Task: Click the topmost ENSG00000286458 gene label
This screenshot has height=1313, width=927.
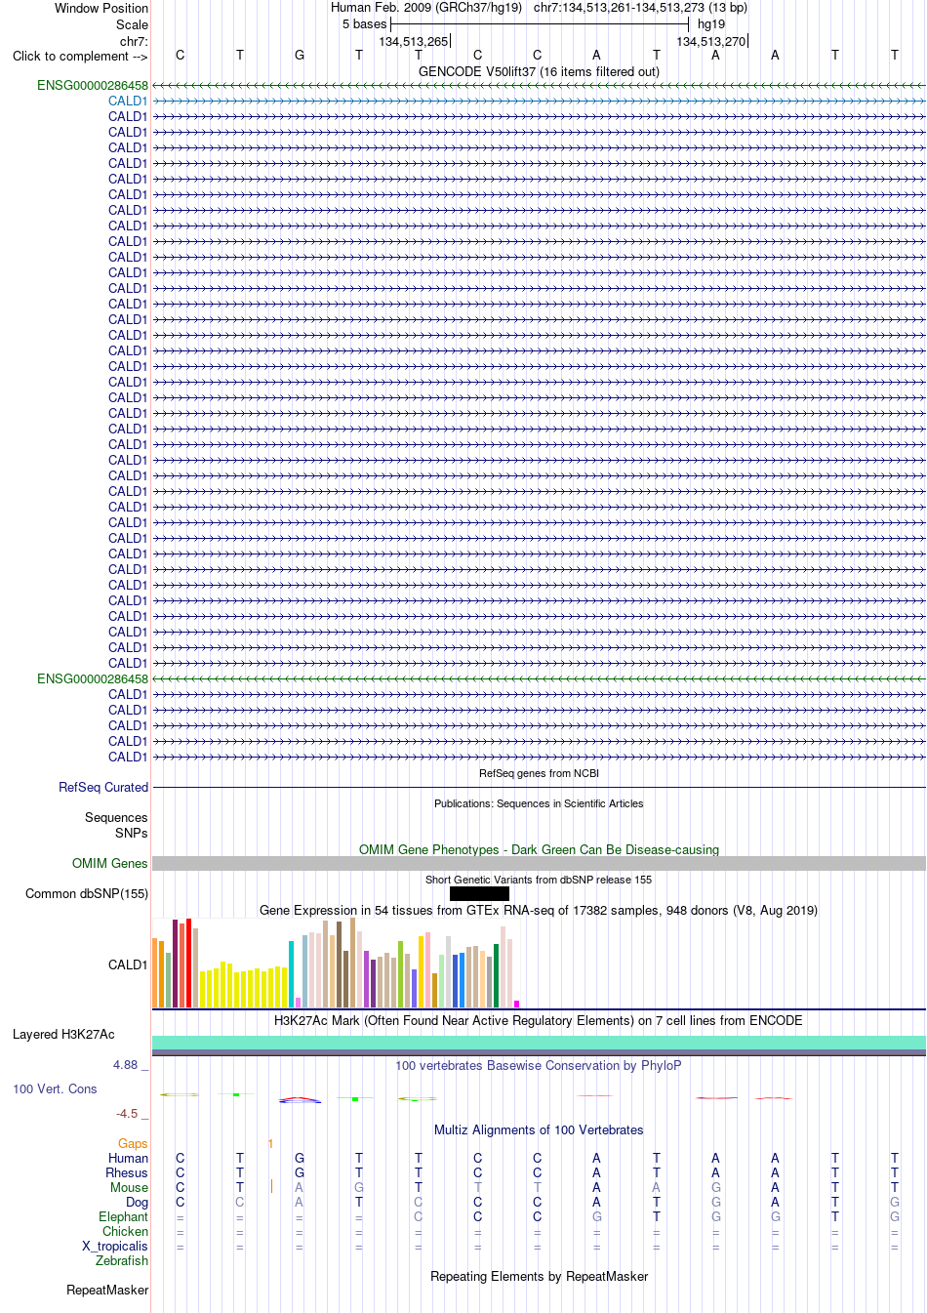Action: [x=93, y=85]
